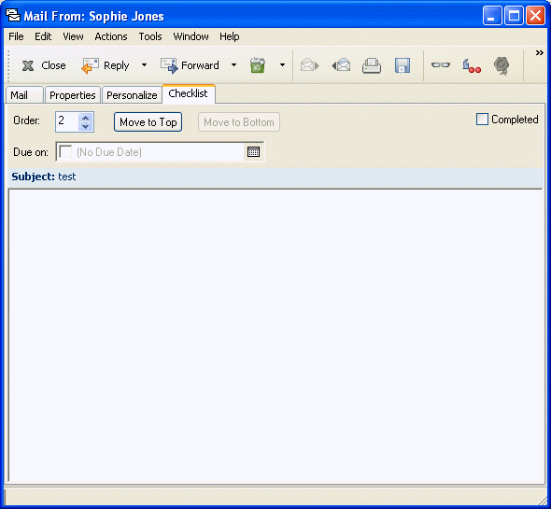Switch to the Mail tab
The image size is (551, 509).
point(24,95)
